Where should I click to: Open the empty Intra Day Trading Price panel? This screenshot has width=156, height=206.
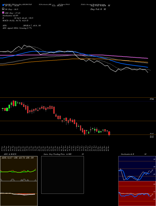tap(62, 175)
